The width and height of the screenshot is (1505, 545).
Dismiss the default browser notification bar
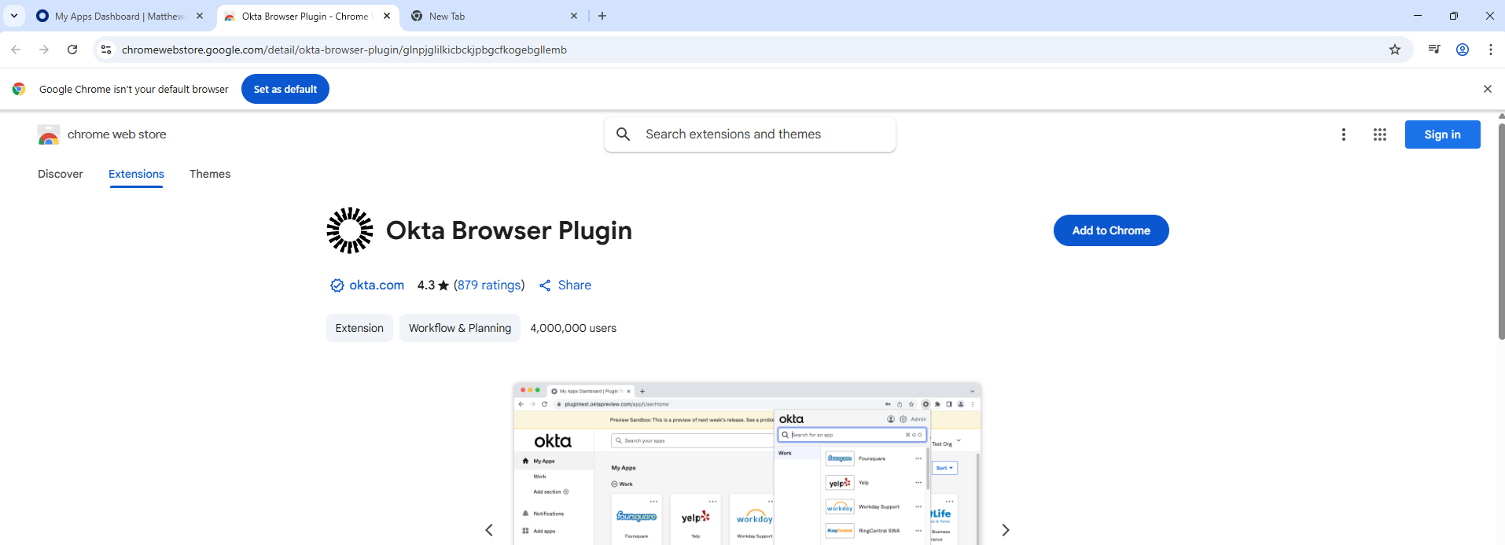1488,89
